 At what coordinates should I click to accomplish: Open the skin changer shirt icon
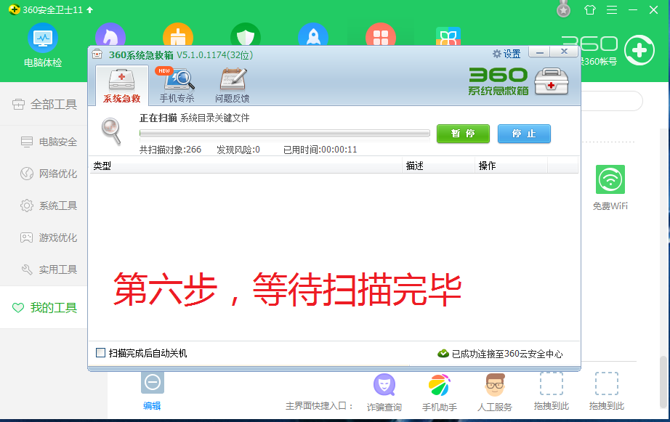[589, 10]
